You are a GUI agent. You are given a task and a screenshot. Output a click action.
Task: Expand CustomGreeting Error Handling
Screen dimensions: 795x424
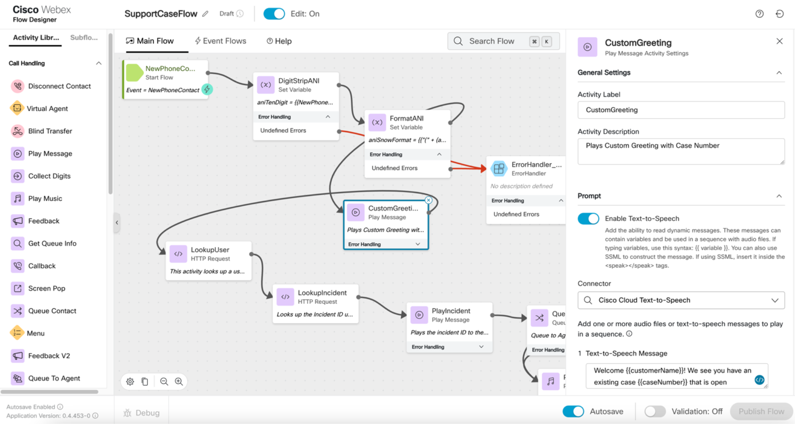tap(418, 244)
